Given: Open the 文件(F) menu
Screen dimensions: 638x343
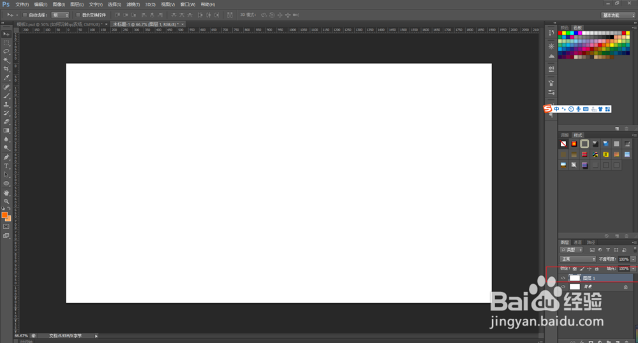Looking at the screenshot, I should [x=22, y=4].
